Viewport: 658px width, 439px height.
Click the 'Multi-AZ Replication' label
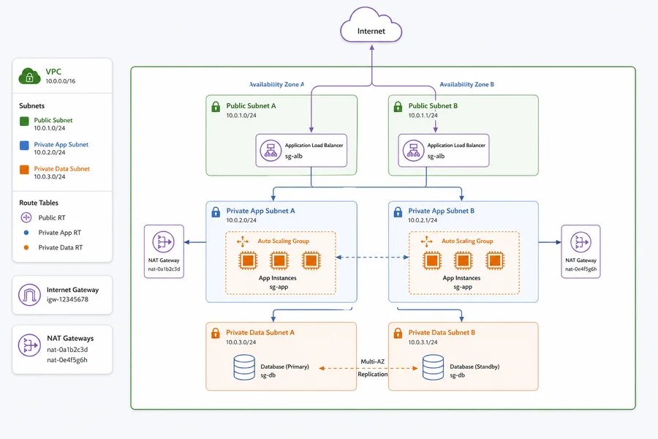click(373, 368)
